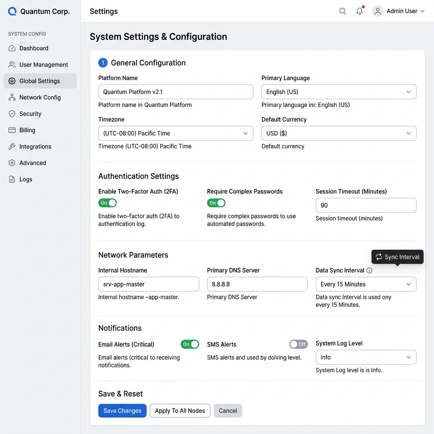
Task: Click the Data Sync Interval info icon
Action: tap(369, 270)
